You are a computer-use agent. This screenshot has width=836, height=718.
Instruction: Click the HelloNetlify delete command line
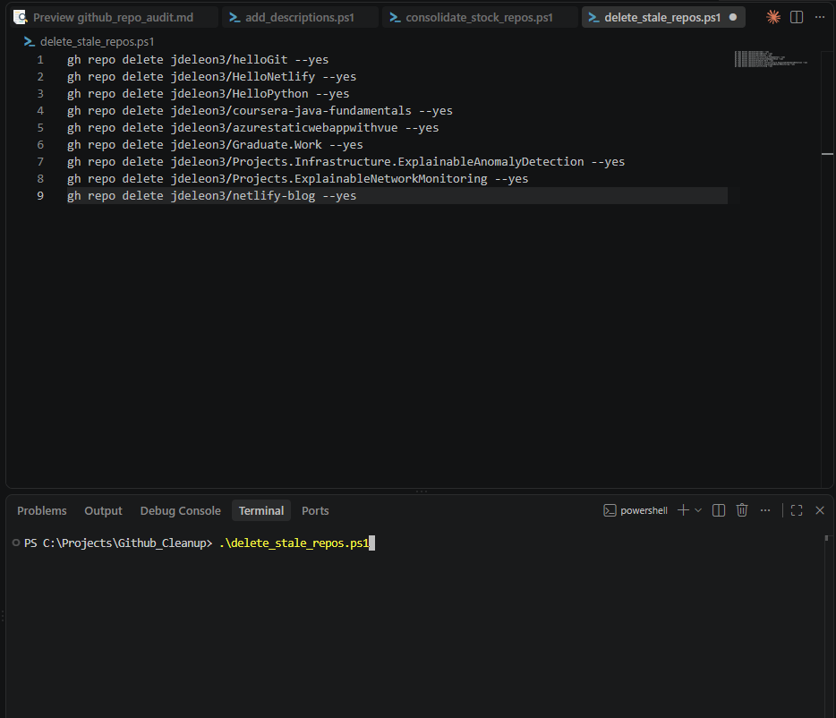tap(211, 77)
